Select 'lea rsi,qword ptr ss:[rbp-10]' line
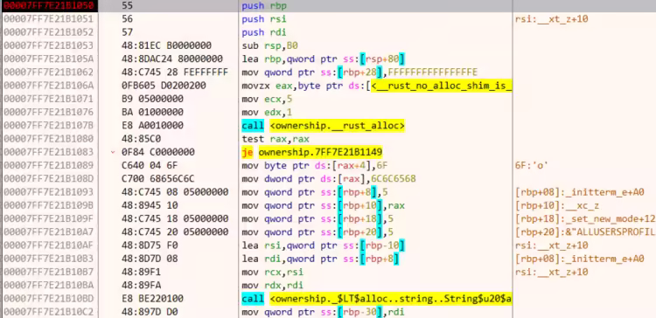656x318 pixels. (324, 245)
